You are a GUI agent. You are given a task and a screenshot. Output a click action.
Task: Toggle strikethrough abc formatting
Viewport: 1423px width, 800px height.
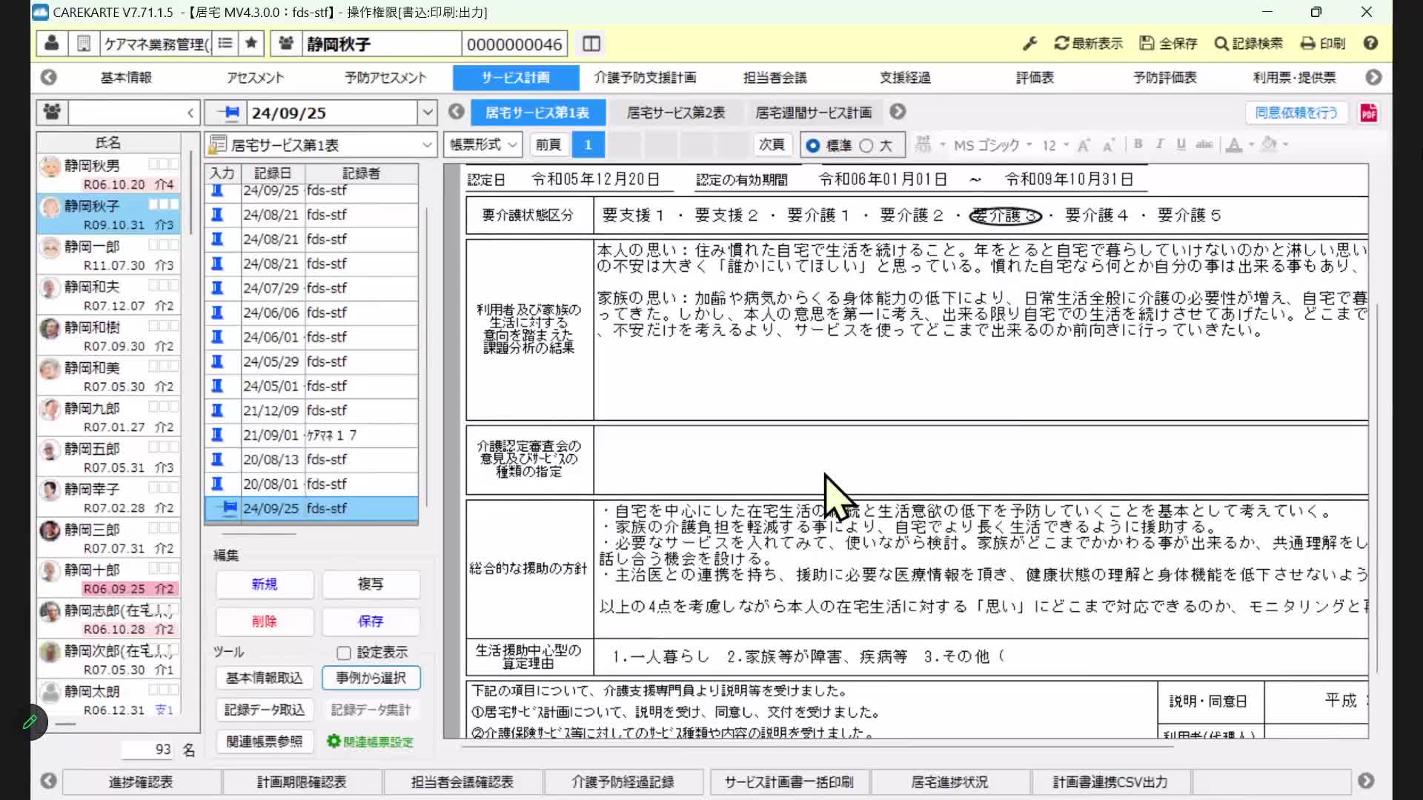(x=1204, y=144)
